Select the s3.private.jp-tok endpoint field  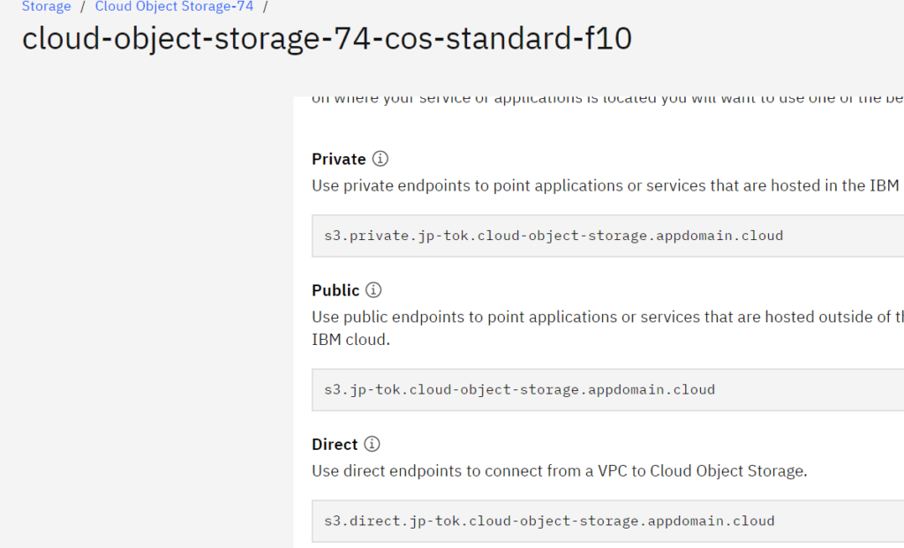pyautogui.click(x=607, y=236)
